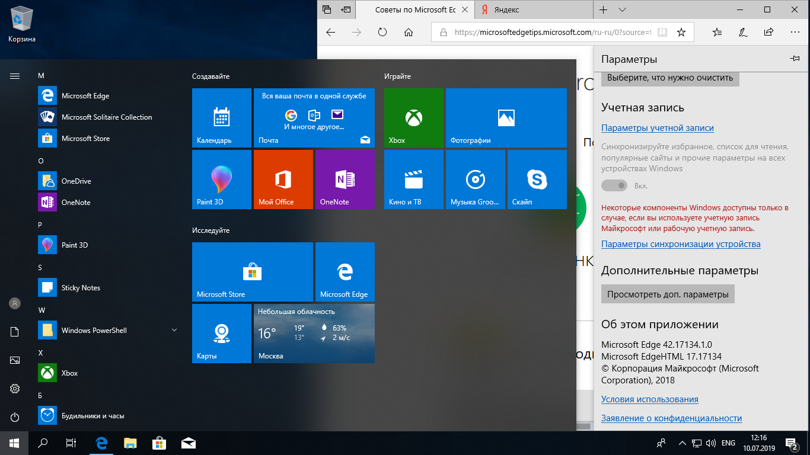Open the Почта mail tile
Image resolution: width=810 pixels, height=455 pixels.
click(314, 118)
